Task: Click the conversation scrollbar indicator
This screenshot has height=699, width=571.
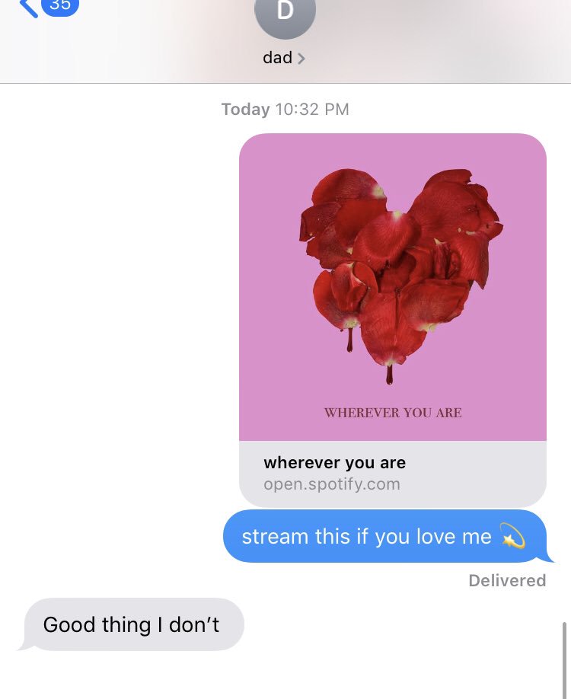Action: coord(564,659)
